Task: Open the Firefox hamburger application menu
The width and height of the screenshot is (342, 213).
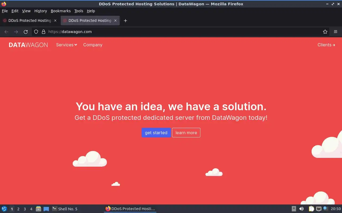Action: (336, 32)
